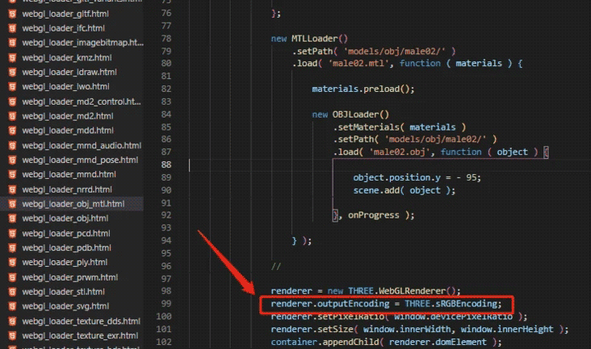Click HTML5 icon beside webgl_loader_stl.html
591x349 pixels.
point(12,292)
